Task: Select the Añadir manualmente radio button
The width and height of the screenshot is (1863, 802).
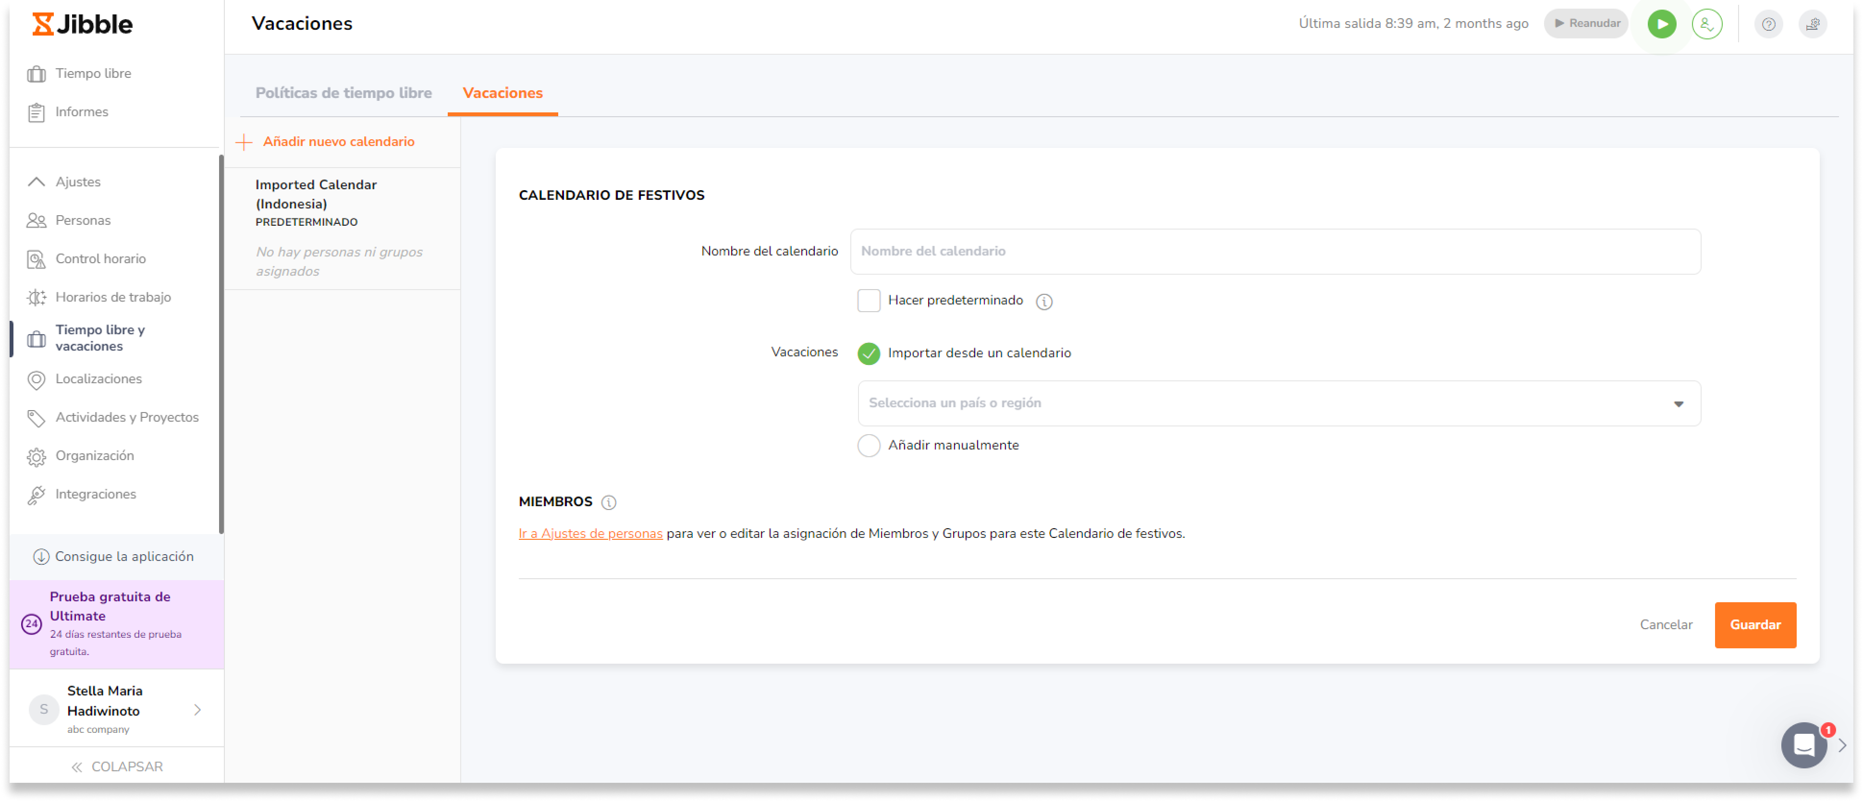Action: (869, 446)
